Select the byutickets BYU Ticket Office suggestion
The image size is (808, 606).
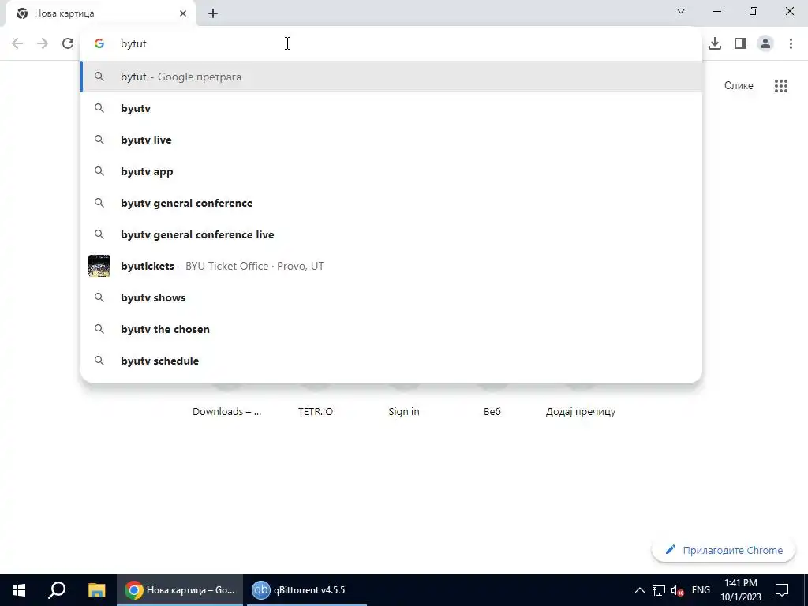point(391,266)
